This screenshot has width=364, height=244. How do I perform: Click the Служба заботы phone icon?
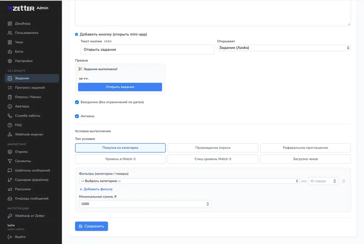coord(10,116)
